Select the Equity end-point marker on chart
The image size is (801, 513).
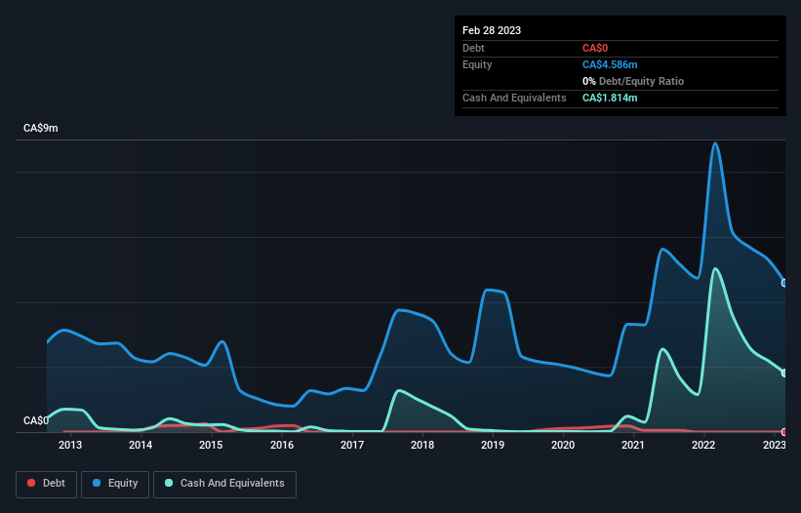pyautogui.click(x=784, y=283)
